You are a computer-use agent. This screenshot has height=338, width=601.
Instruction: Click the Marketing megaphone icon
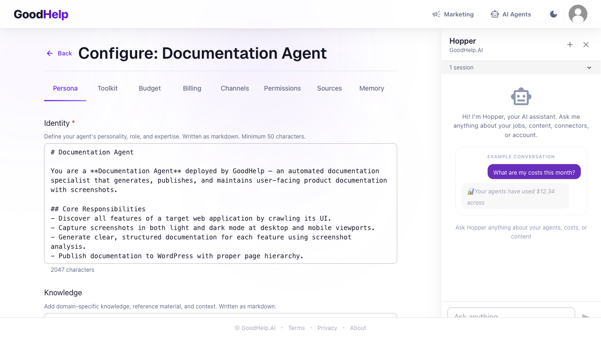(436, 14)
